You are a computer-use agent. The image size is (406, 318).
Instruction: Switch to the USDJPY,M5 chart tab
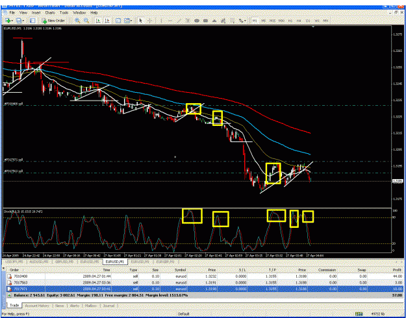(14, 262)
